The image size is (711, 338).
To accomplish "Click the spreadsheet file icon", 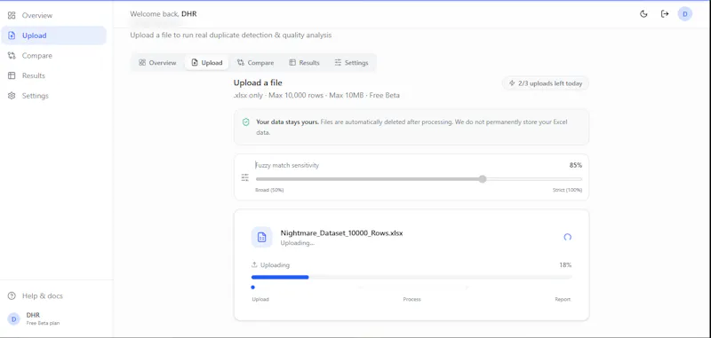I will (x=261, y=237).
